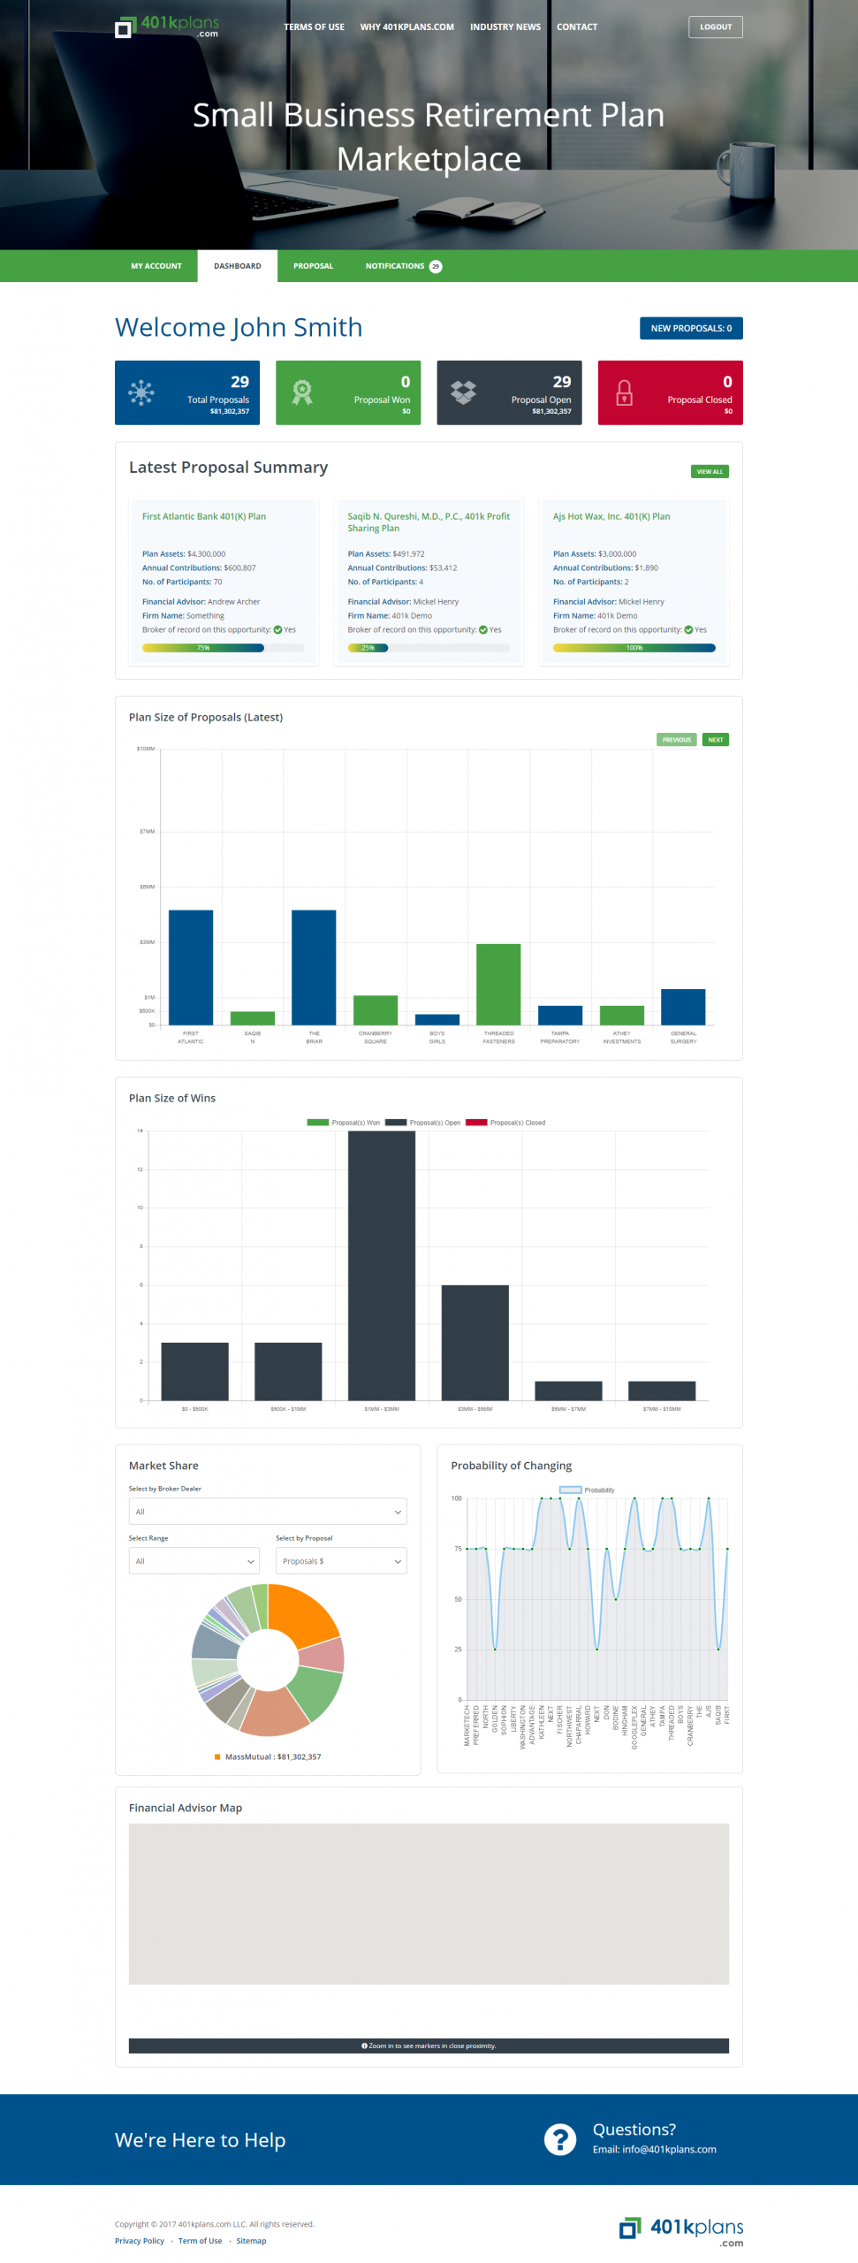
Task: Click Term of Use footer link
Action: coord(201,2240)
